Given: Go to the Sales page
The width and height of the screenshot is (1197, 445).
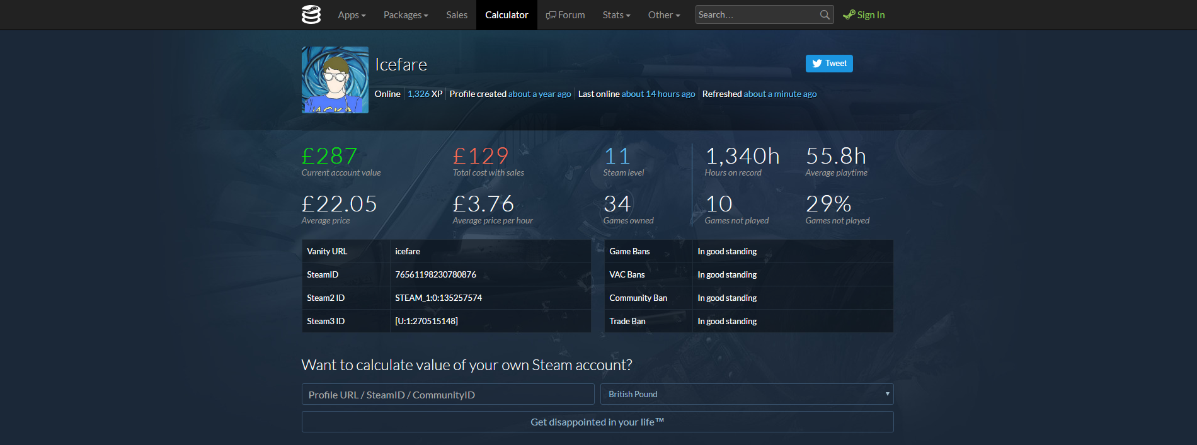Looking at the screenshot, I should coord(457,15).
